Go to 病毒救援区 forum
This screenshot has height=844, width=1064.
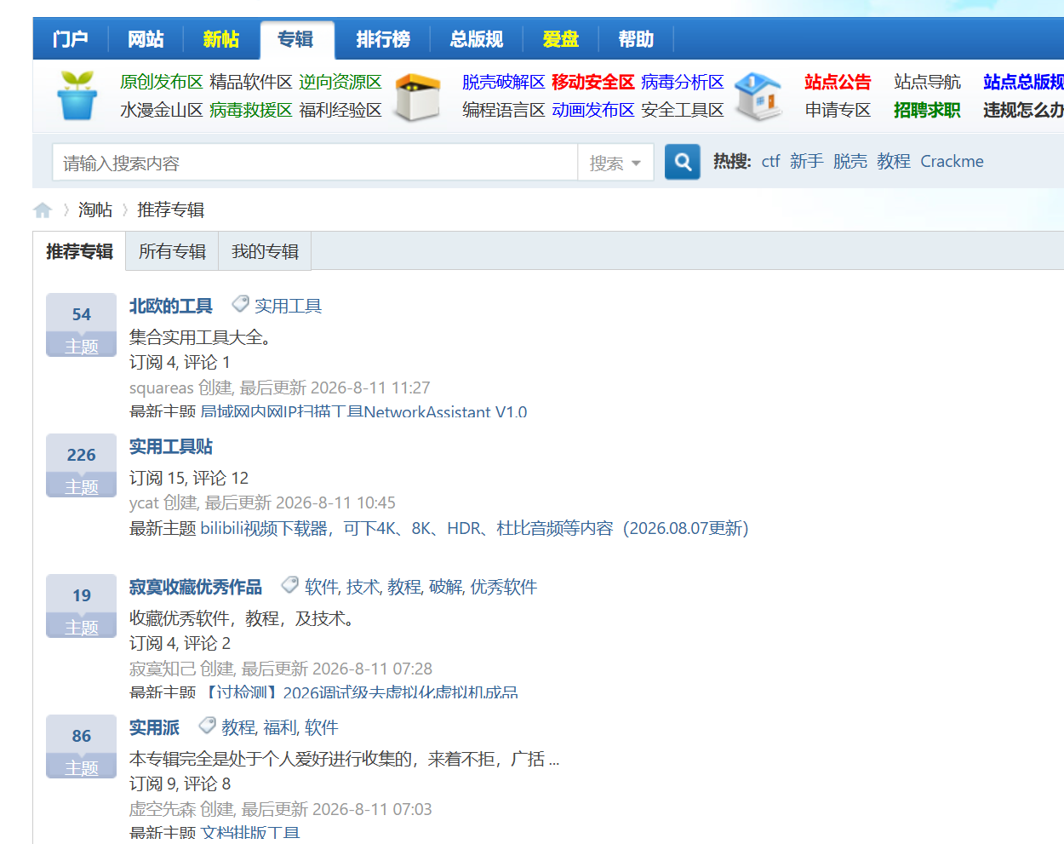[251, 110]
